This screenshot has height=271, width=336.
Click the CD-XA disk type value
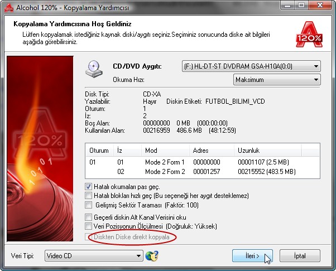(152, 94)
